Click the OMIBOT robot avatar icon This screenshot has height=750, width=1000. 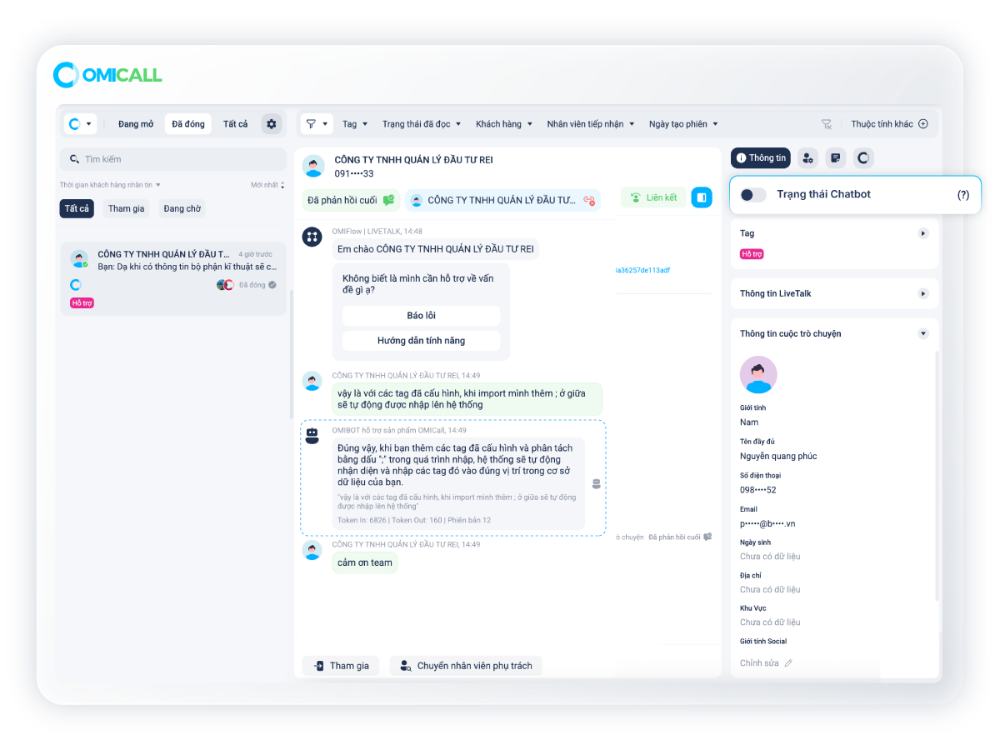[312, 435]
